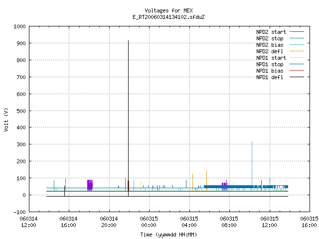
Task: Click the 'Time (yymmdd HH:MM)' x-axis label
Action: pyautogui.click(x=168, y=235)
